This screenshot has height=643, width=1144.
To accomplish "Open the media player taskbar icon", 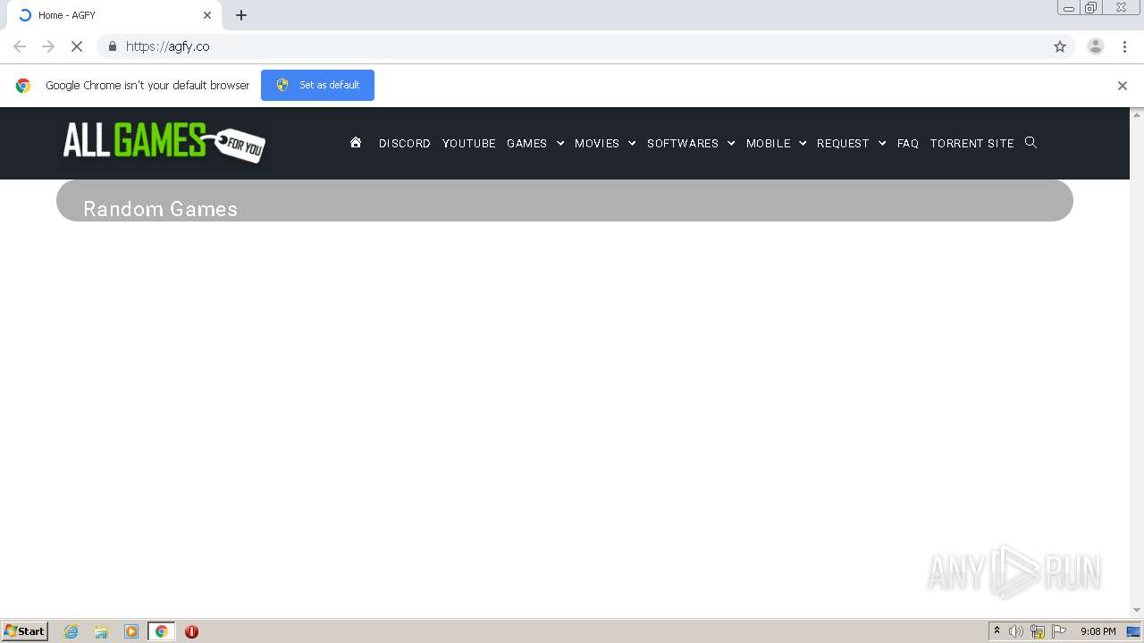I will tap(131, 631).
